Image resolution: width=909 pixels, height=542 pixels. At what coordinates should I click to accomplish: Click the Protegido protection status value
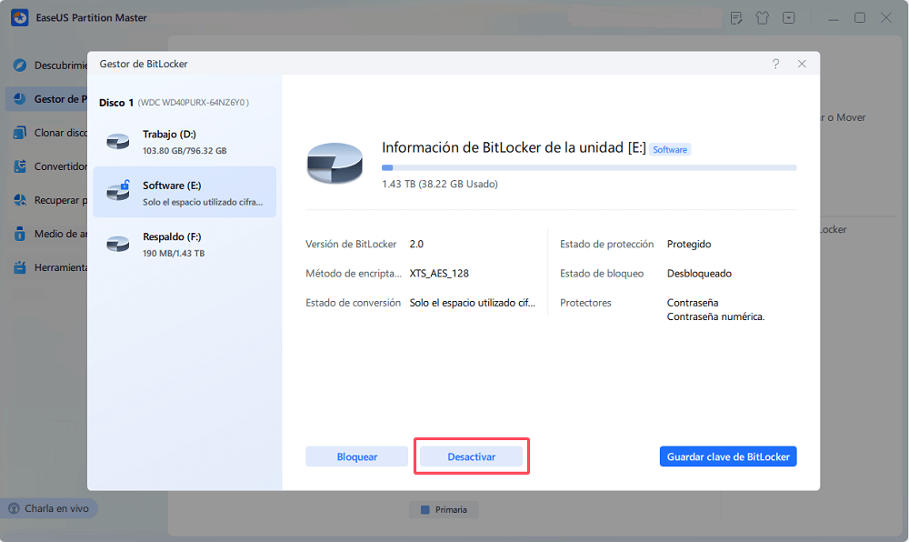click(x=689, y=244)
